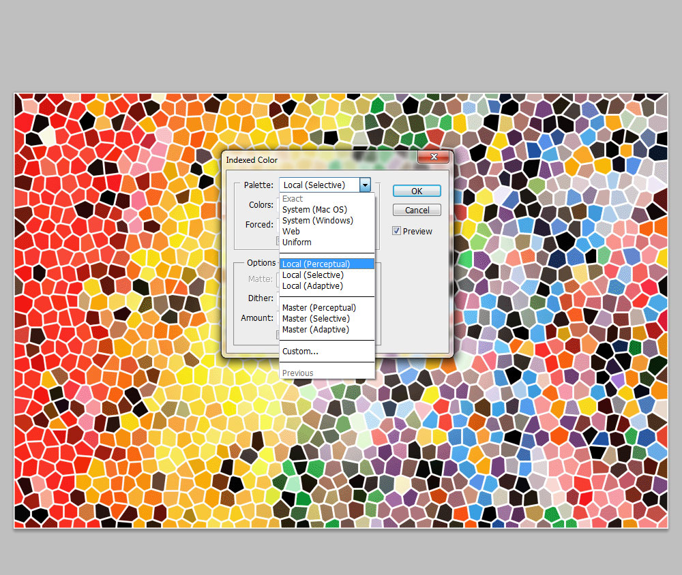Choose "System (Mac OS)" palette option
682x575 pixels.
coord(314,209)
